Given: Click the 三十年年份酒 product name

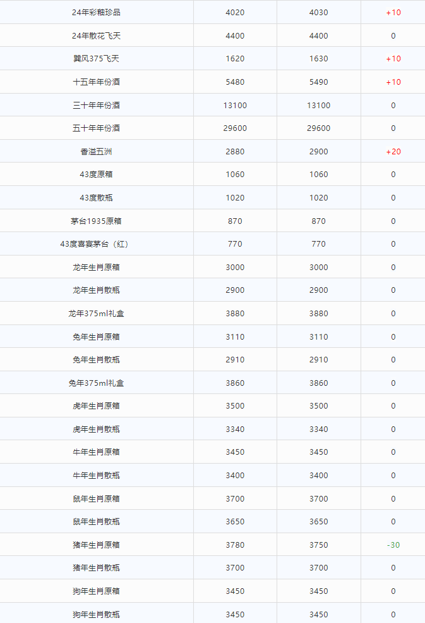Looking at the screenshot, I should (96, 105).
